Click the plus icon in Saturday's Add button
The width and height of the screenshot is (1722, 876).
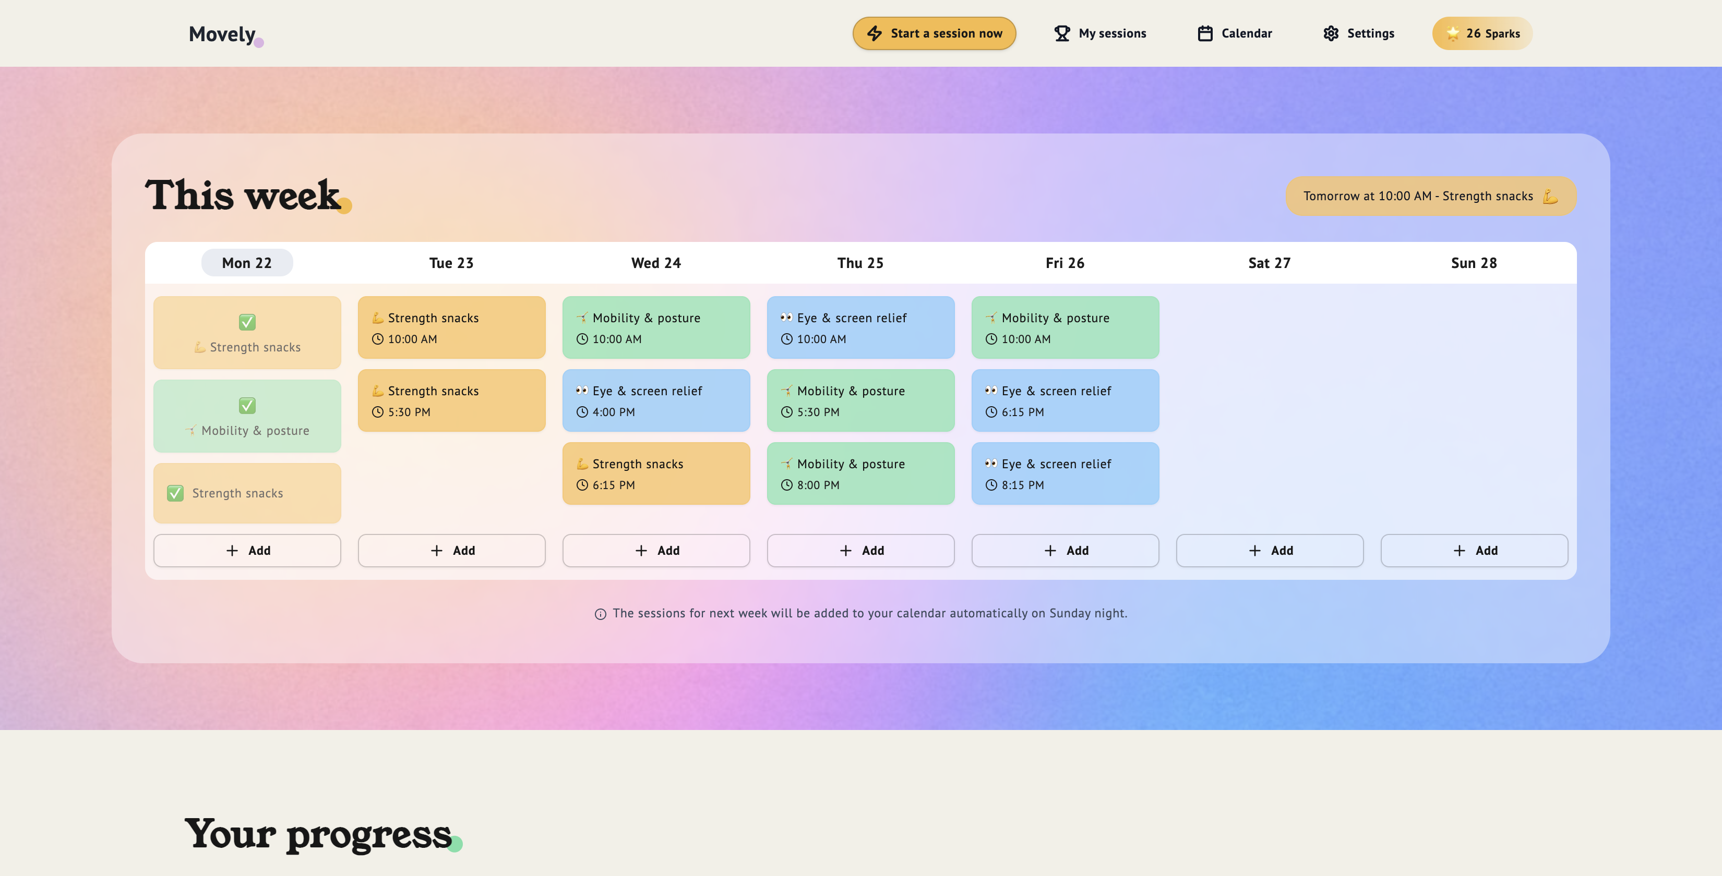1255,551
